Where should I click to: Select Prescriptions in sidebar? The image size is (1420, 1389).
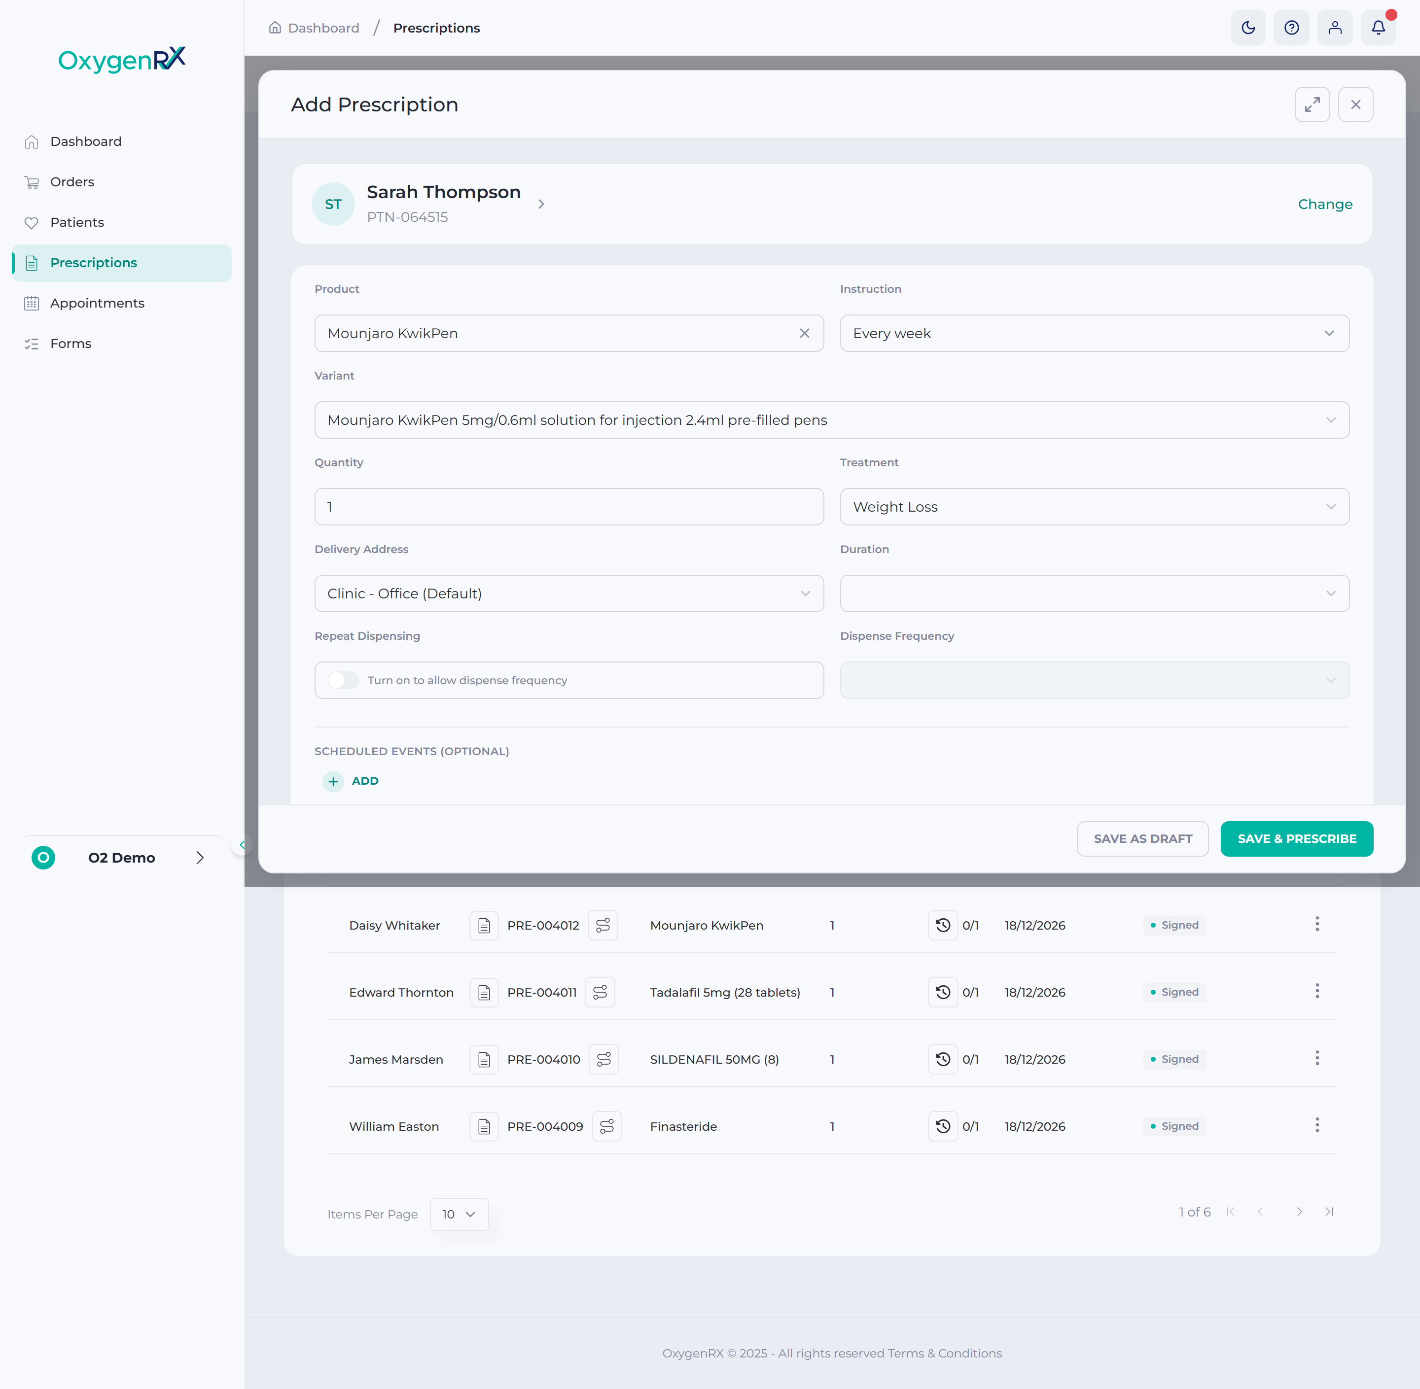[x=121, y=263]
